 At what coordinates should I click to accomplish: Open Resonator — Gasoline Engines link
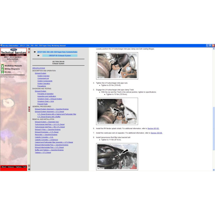pos(46,135)
